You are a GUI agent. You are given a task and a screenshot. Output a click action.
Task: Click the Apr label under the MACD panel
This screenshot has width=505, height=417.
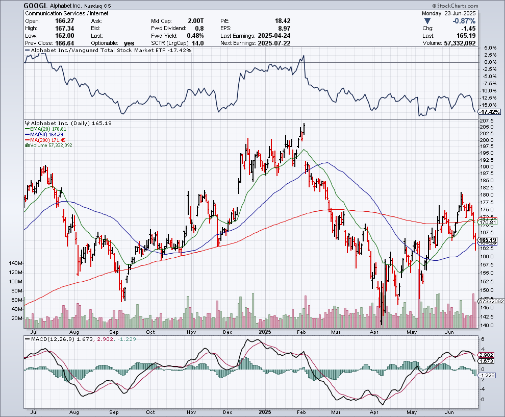pos(374,412)
